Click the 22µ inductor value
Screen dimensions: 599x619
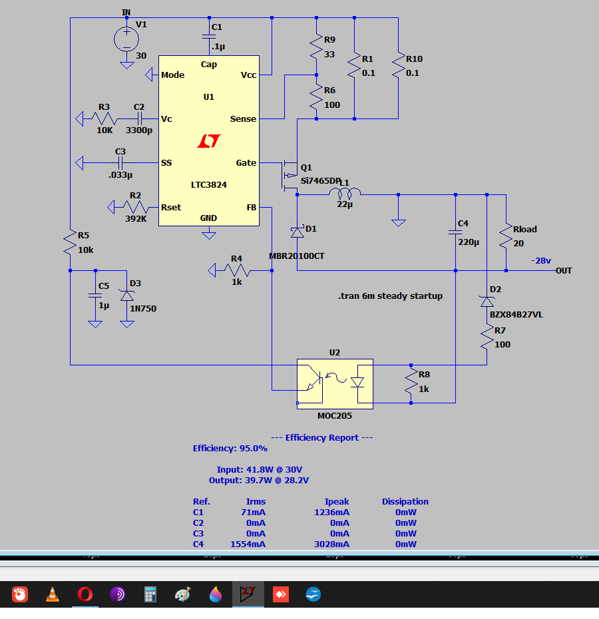(345, 204)
